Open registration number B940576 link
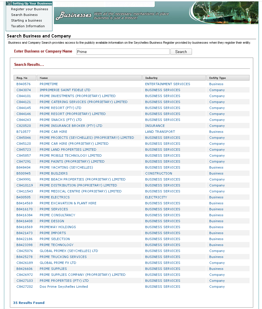Viewport: 262px width, 309px height. click(23, 84)
